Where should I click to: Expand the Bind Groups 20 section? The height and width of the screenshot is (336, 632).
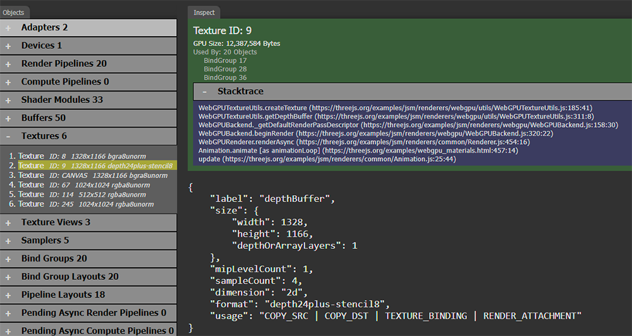point(88,259)
